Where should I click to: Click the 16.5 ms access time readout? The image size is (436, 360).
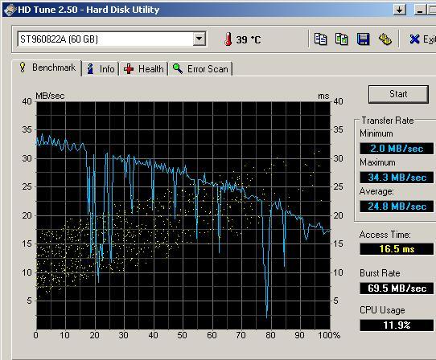pos(397,249)
